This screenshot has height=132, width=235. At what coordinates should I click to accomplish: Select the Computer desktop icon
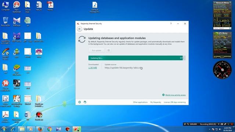(6, 6)
